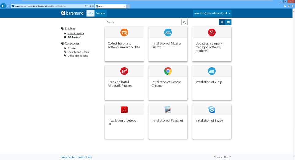Click 'Installation of 7-Zip' text
The width and height of the screenshot is (295, 160).
tap(209, 82)
